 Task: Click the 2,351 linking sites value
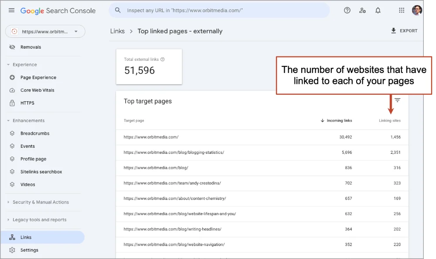[x=395, y=153]
